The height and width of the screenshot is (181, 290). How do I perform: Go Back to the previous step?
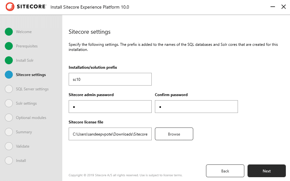point(225,171)
